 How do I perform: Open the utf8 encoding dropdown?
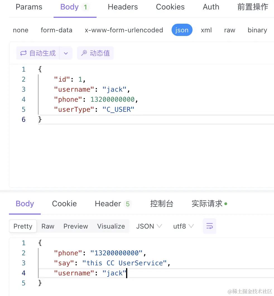point(184,226)
